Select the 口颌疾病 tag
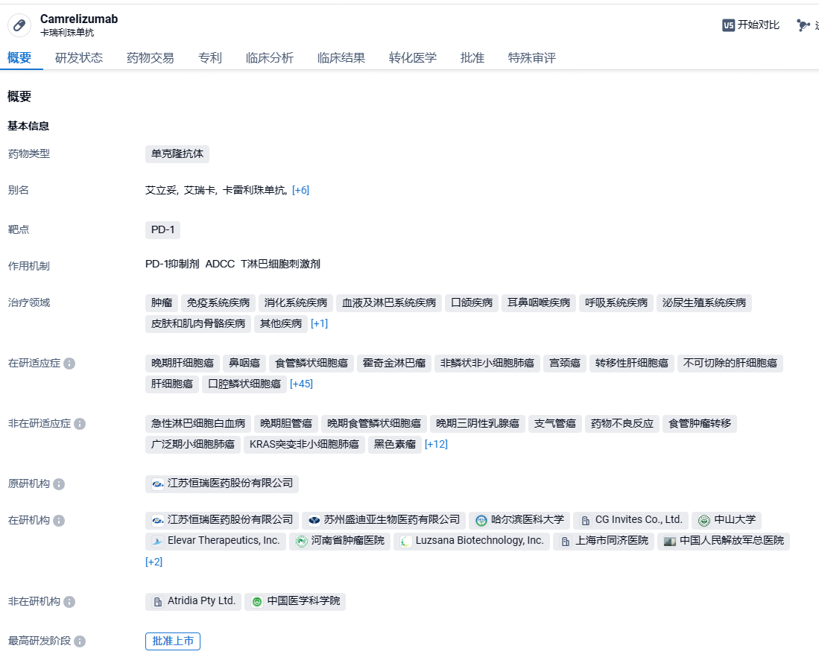 (x=472, y=303)
